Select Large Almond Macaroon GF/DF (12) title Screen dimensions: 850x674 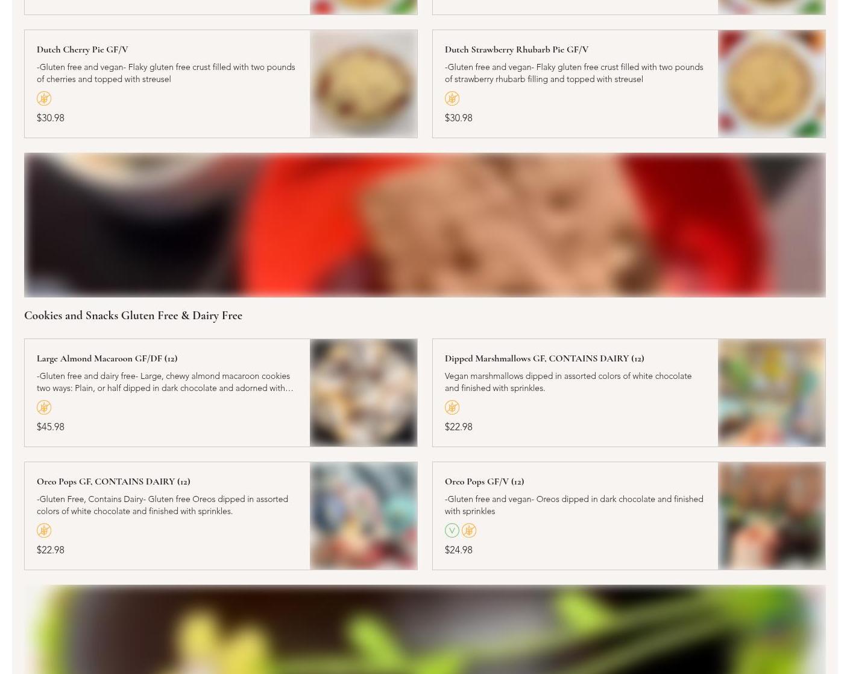[x=107, y=358]
